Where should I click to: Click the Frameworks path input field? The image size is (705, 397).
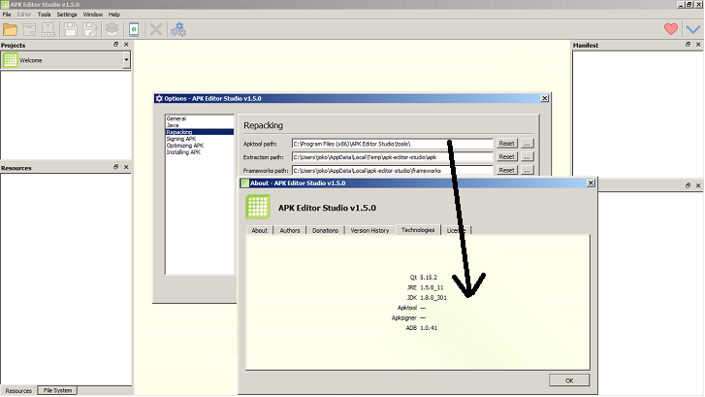click(x=393, y=171)
